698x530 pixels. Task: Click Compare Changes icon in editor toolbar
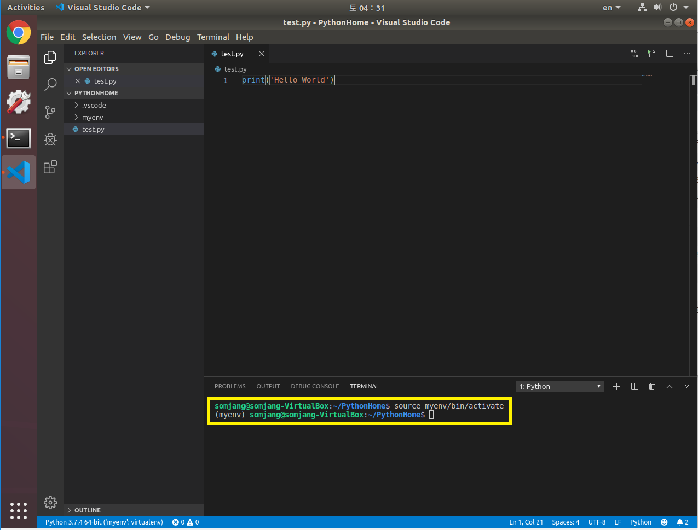[634, 54]
